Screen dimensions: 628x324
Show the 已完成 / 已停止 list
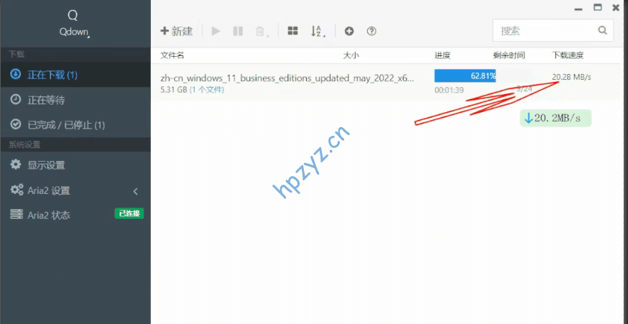(x=66, y=125)
